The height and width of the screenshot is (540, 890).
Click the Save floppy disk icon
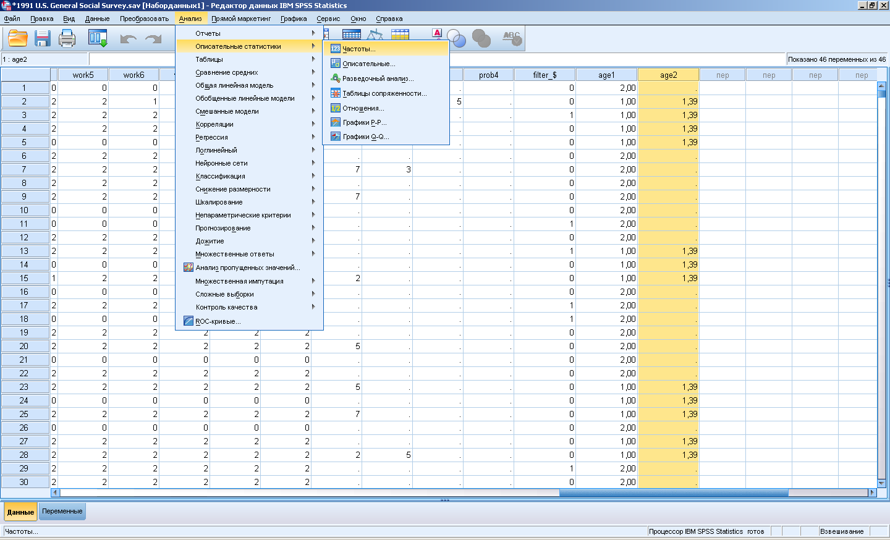[x=43, y=39]
